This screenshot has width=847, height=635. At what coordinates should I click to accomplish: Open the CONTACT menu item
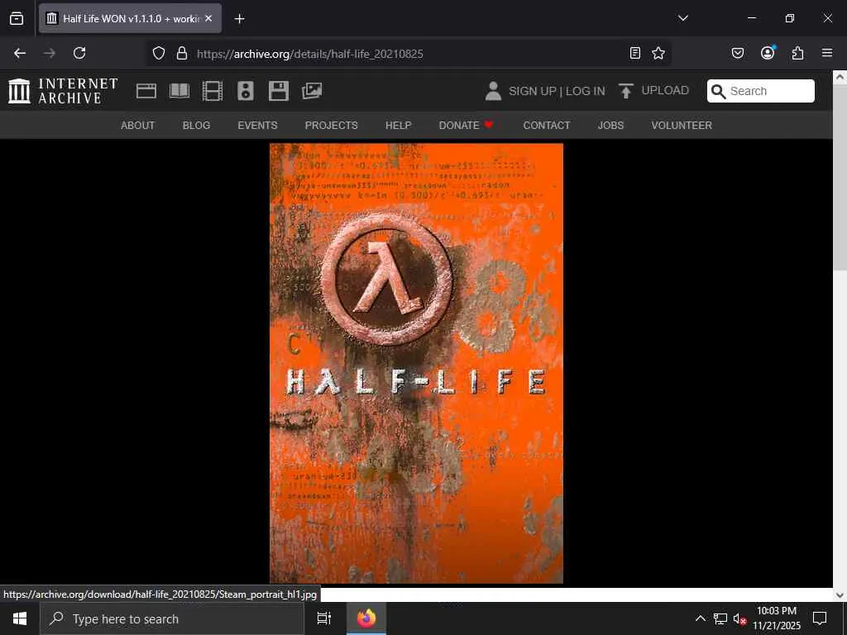[x=547, y=126]
